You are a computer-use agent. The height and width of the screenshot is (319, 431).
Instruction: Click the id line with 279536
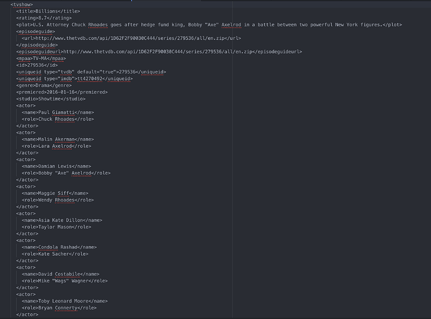pyautogui.click(x=37, y=65)
